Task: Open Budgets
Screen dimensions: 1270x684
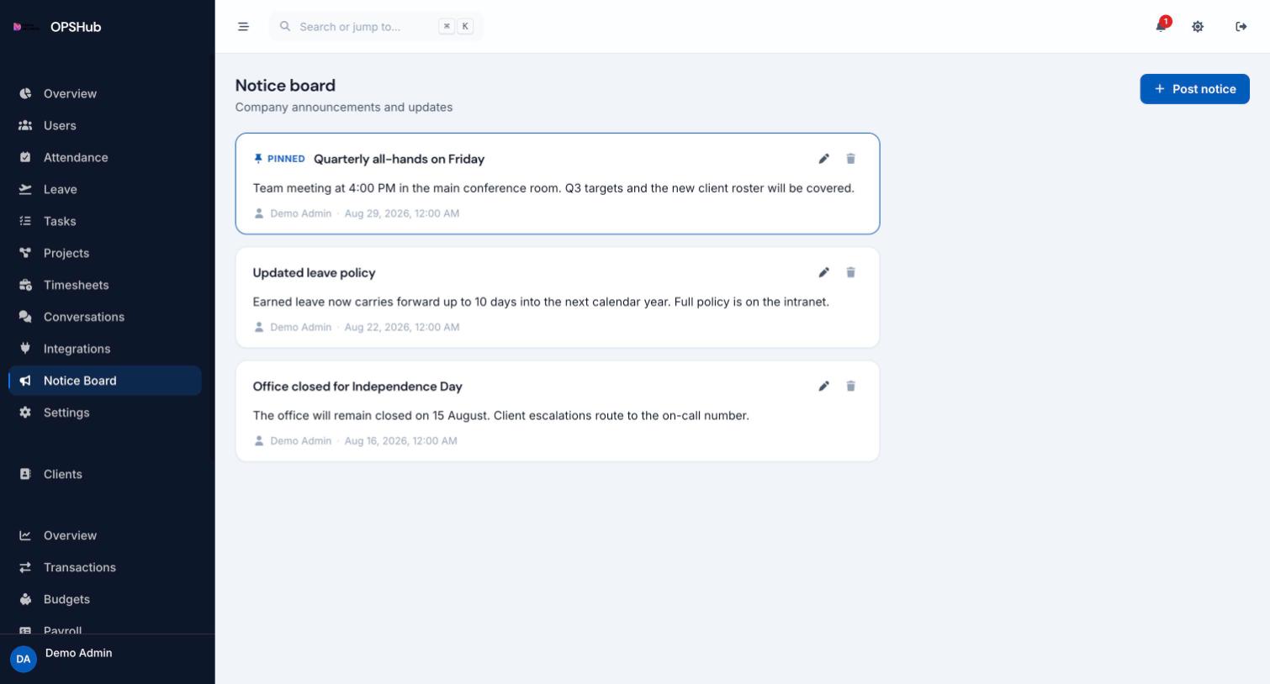Action: tap(105, 599)
